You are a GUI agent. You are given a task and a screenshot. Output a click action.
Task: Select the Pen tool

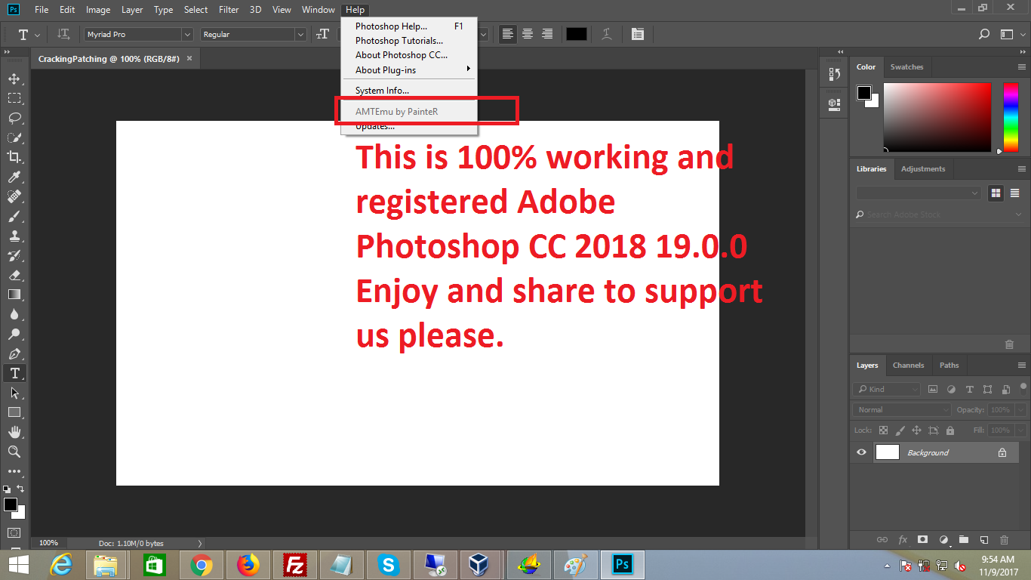pyautogui.click(x=14, y=353)
